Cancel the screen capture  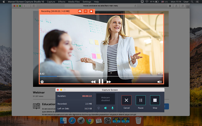tap(126, 100)
